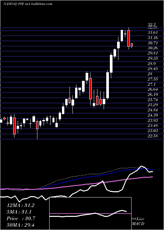Click the Price : 30.7 readout

click(21, 218)
